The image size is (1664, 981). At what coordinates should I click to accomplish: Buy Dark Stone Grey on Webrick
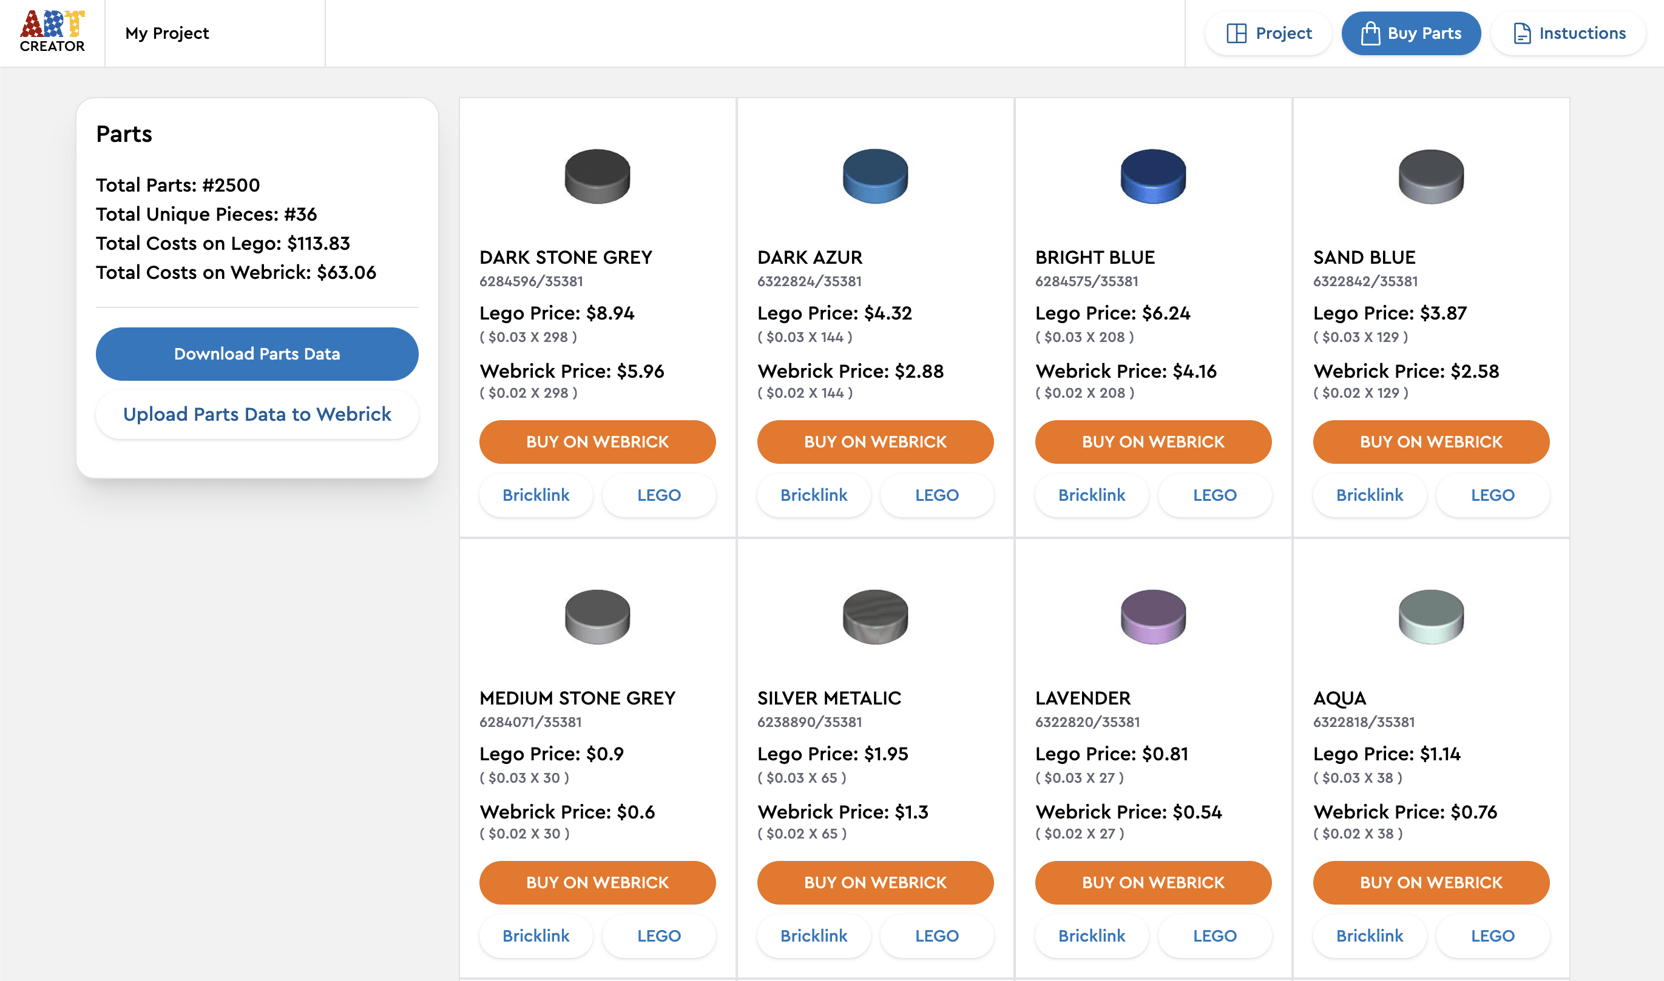tap(598, 441)
